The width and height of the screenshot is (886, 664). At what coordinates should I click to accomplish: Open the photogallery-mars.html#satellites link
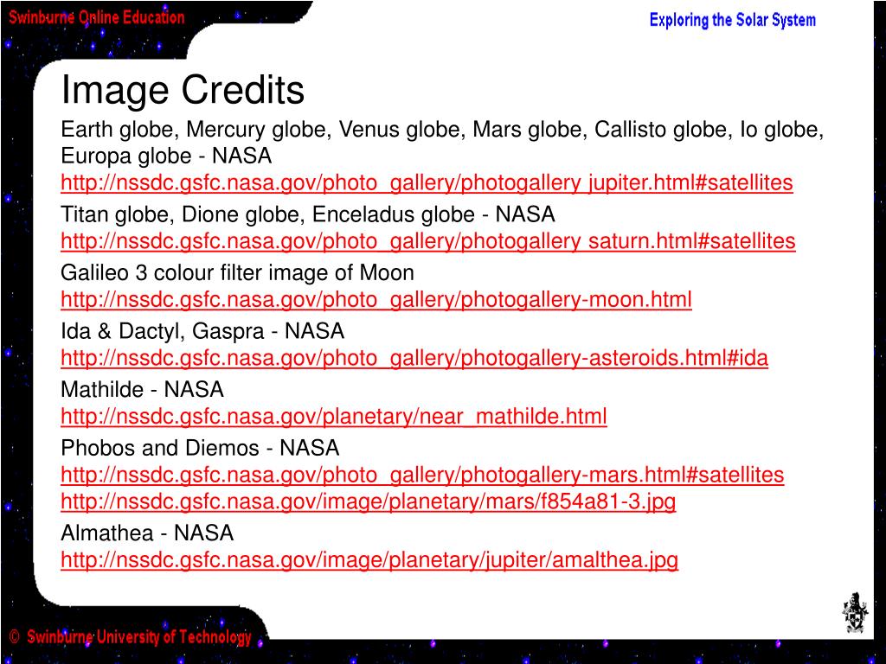point(422,475)
